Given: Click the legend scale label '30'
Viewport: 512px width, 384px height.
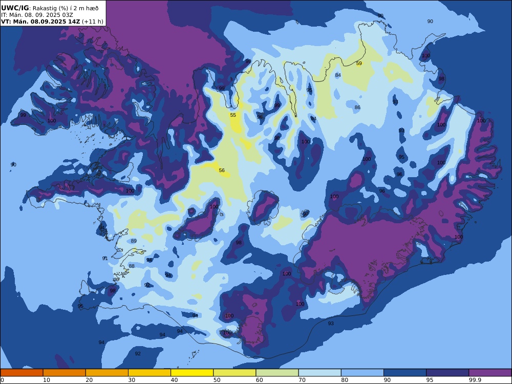Looking at the screenshot, I should pyautogui.click(x=132, y=380).
